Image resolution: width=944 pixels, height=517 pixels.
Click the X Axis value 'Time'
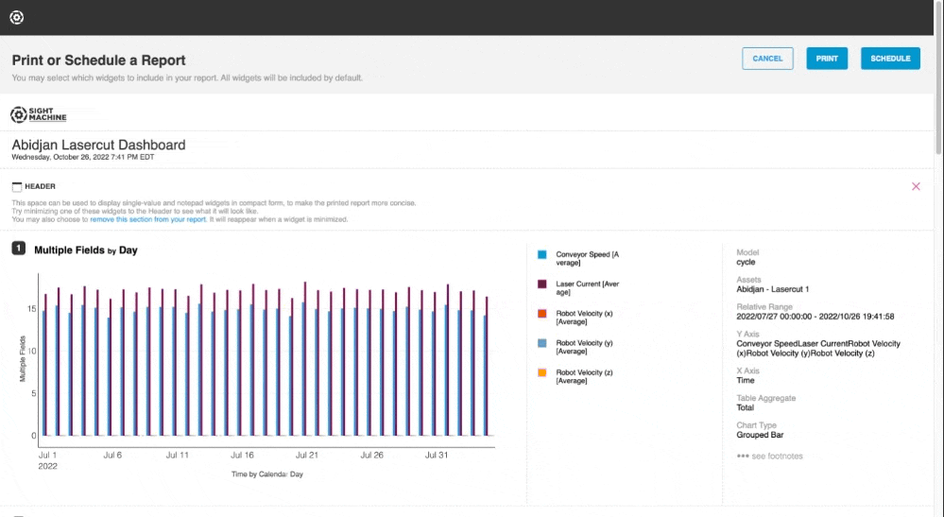[x=746, y=380]
